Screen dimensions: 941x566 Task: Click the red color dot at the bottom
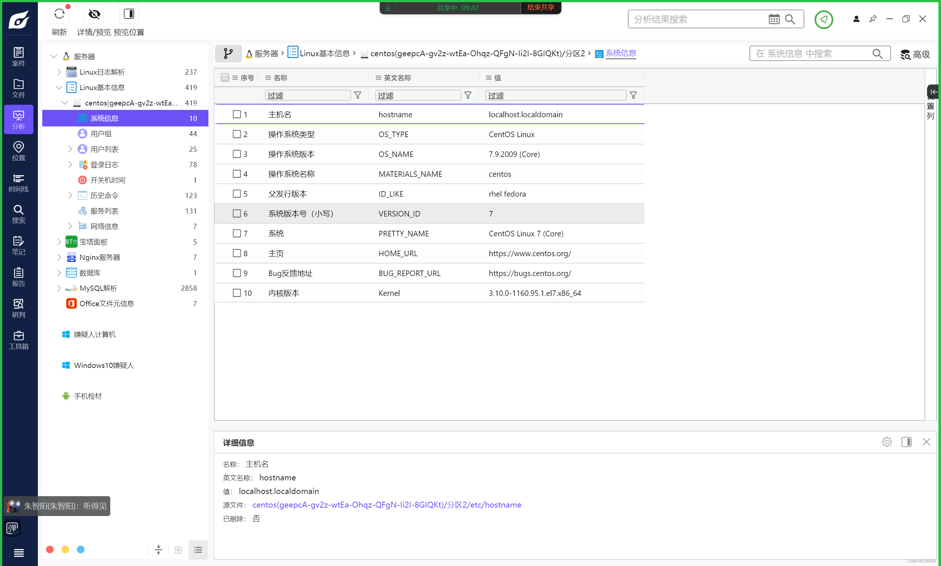pyautogui.click(x=50, y=549)
